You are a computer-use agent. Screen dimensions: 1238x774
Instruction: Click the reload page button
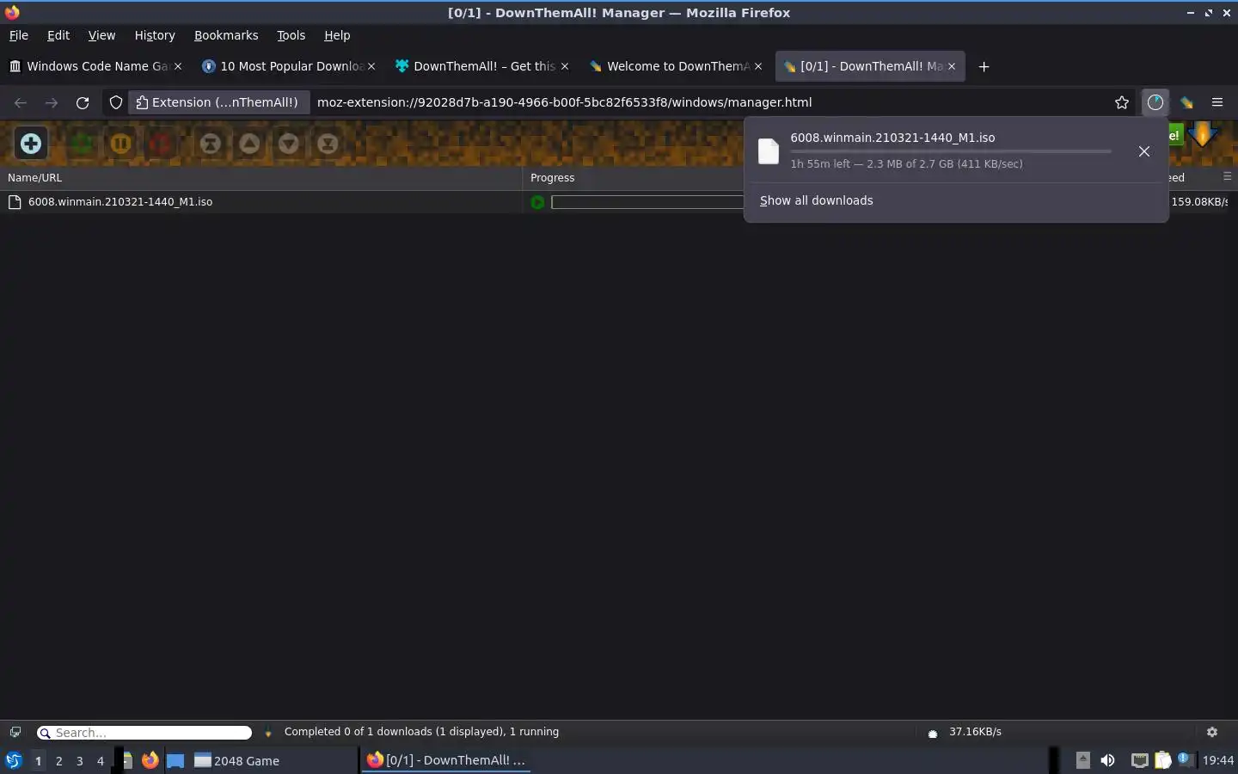click(83, 102)
